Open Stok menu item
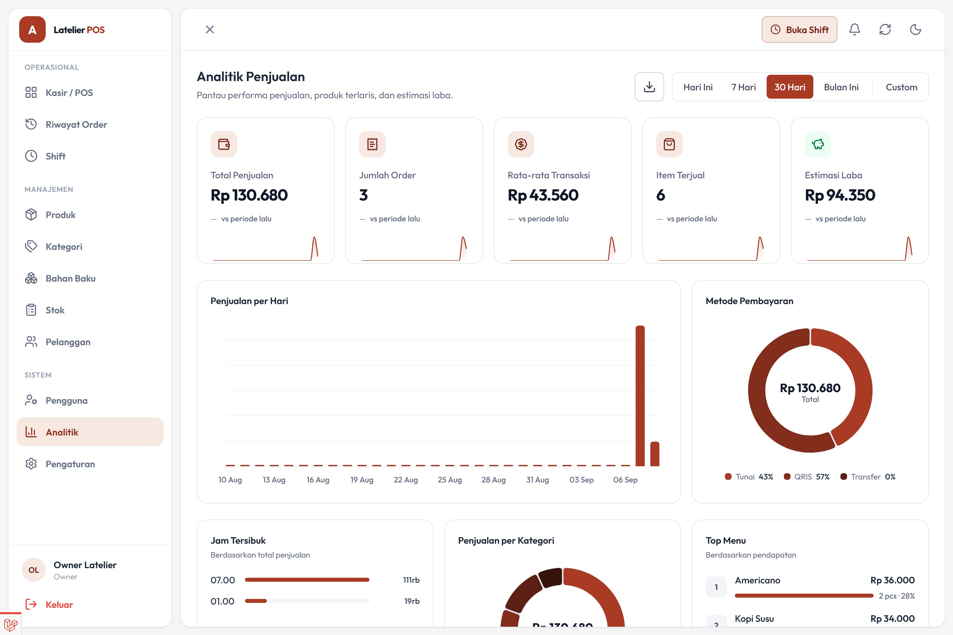The height and width of the screenshot is (635, 953). coord(90,310)
